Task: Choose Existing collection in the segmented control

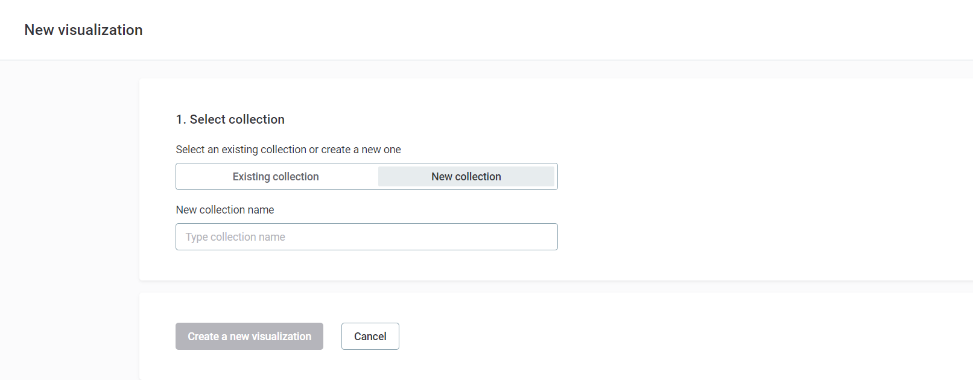Action: [276, 177]
